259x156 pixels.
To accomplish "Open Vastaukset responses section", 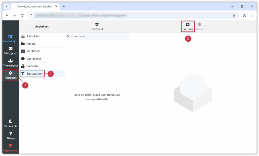I will click(34, 59).
